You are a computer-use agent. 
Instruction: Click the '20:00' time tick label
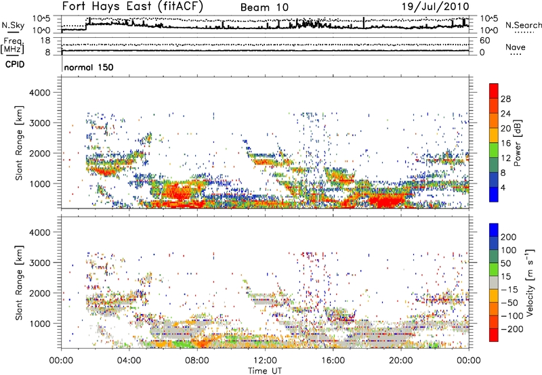401,361
